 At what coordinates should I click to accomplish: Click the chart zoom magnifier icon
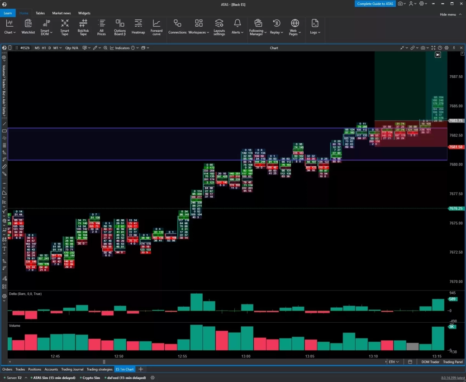pyautogui.click(x=105, y=48)
